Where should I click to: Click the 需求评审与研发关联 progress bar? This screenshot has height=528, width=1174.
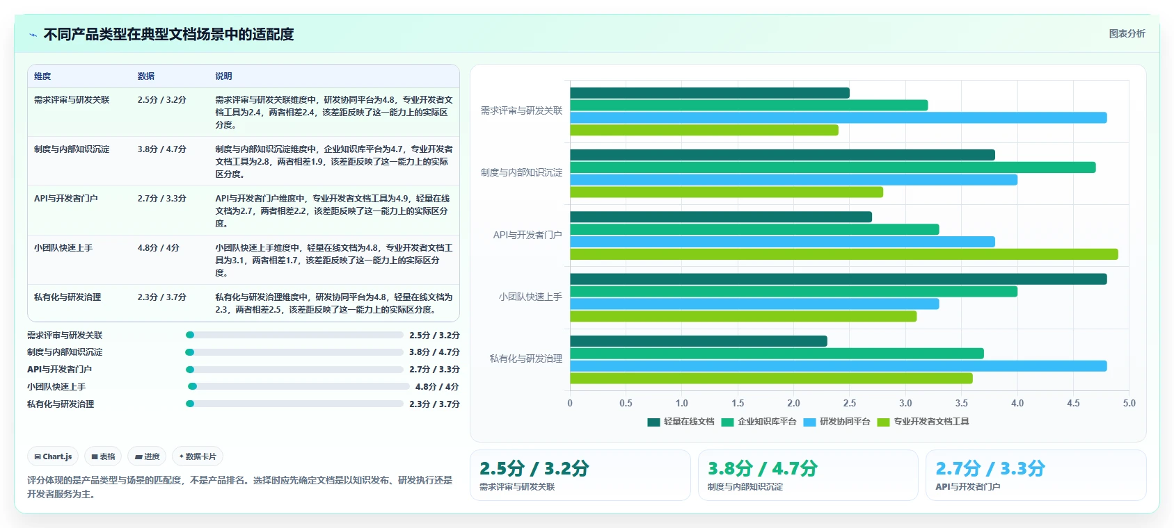point(294,335)
